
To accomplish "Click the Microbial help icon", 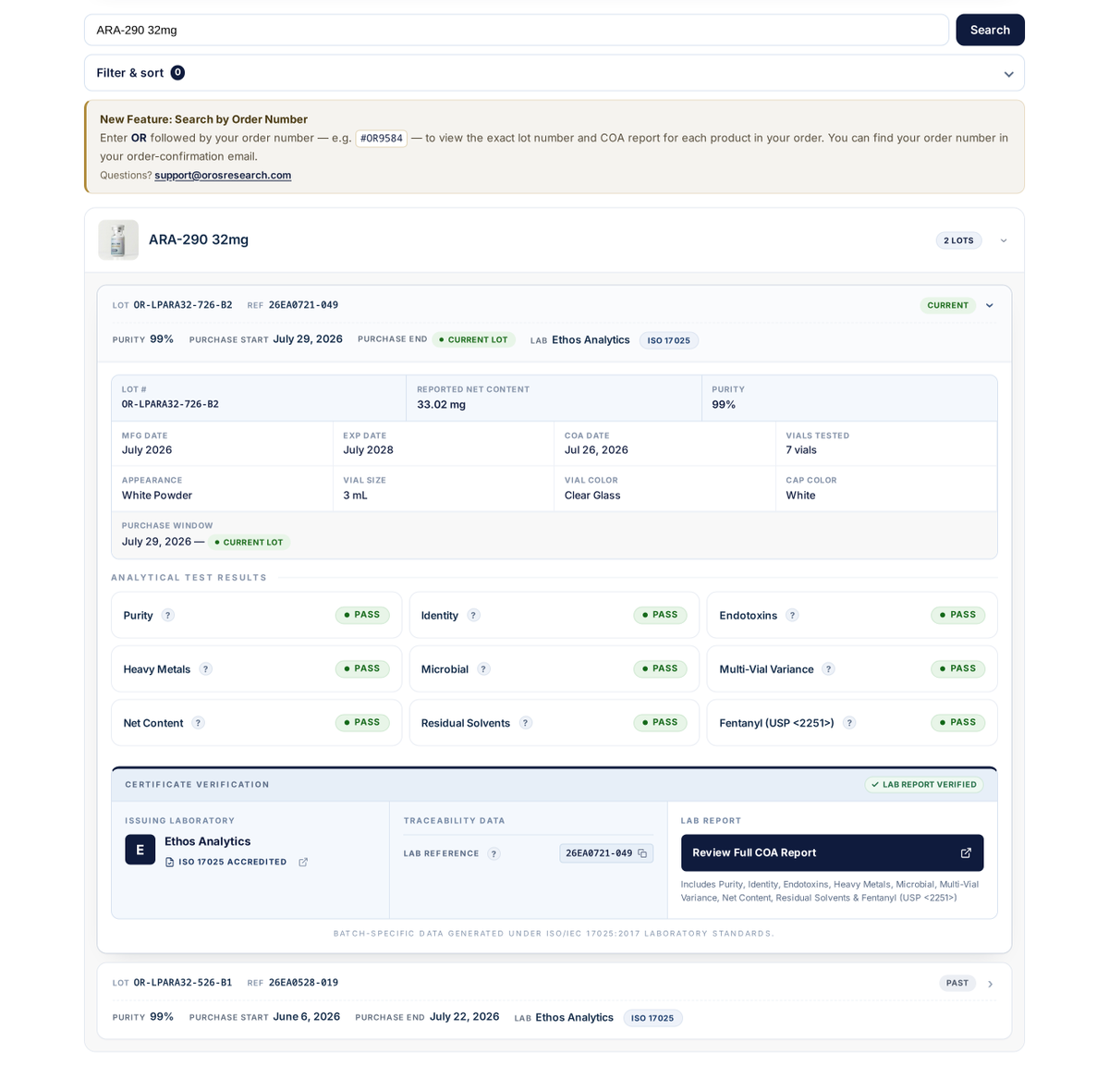I will 483,669.
